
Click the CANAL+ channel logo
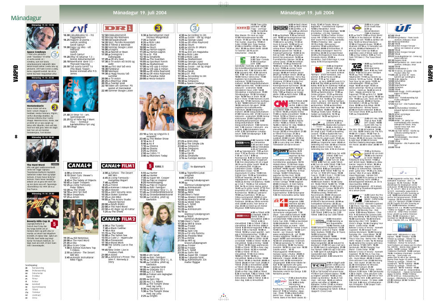click(80, 165)
